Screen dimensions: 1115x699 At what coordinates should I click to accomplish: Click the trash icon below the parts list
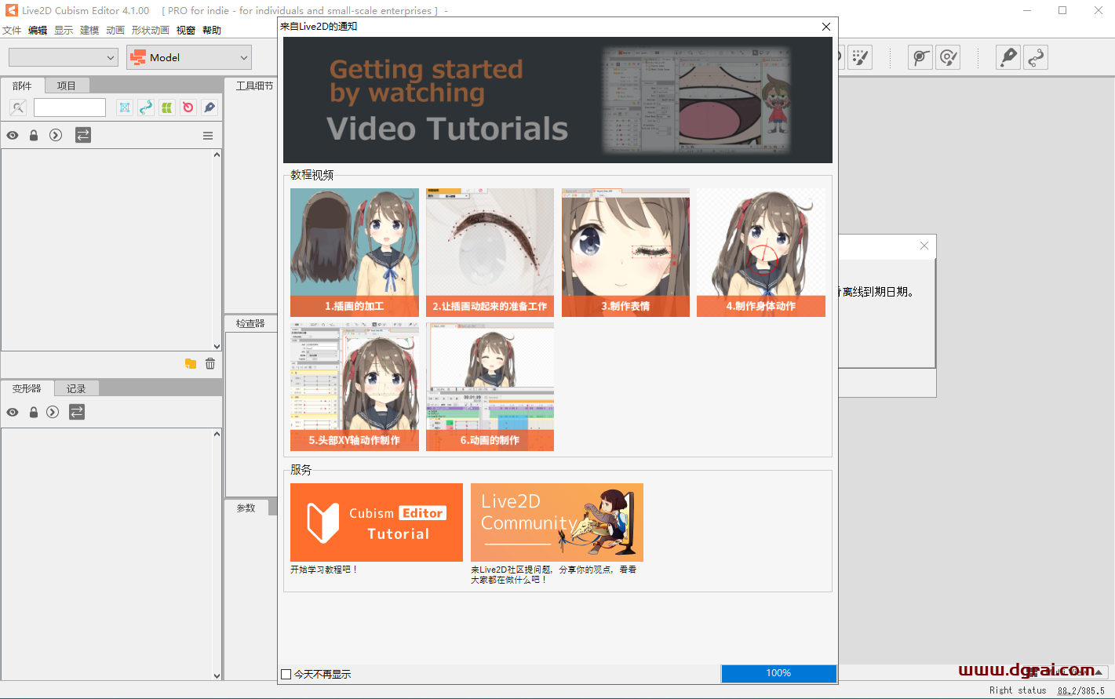click(209, 363)
